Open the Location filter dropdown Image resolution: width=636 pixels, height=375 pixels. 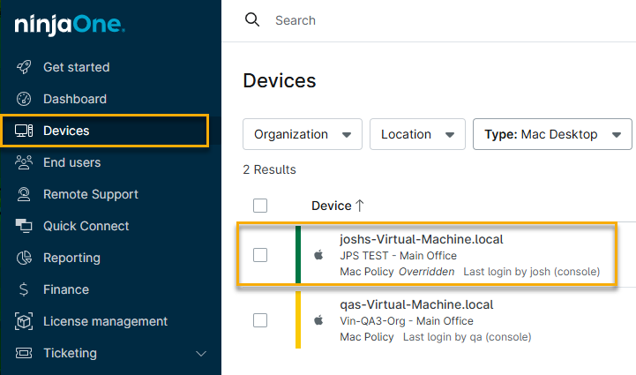pos(417,134)
